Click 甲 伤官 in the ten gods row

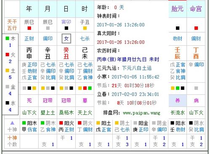29,130
